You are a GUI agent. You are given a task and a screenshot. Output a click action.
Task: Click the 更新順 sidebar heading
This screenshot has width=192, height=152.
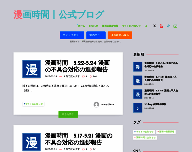tap(139, 54)
